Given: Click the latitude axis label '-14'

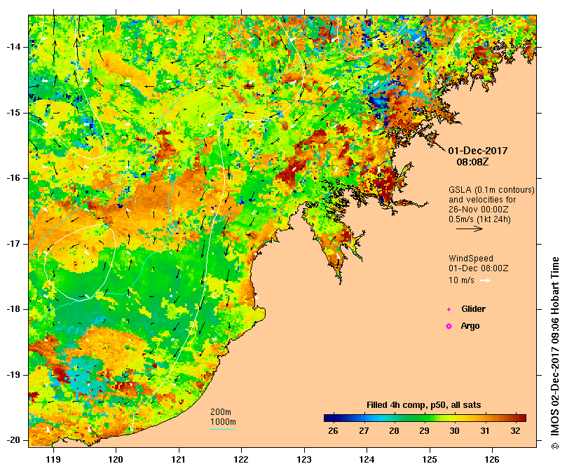Looking at the screenshot, I should coord(13,47).
